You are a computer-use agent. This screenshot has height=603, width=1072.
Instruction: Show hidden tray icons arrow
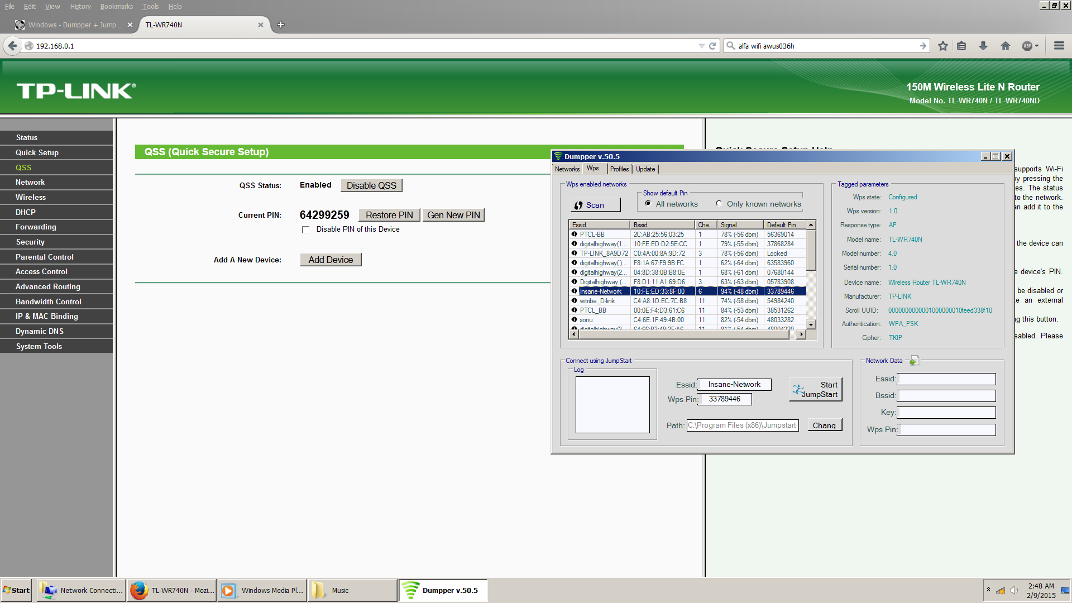coord(988,590)
